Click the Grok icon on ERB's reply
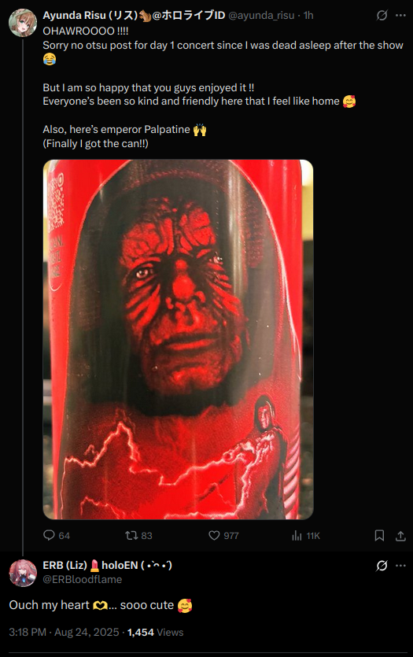This screenshot has width=413, height=657. (x=382, y=566)
